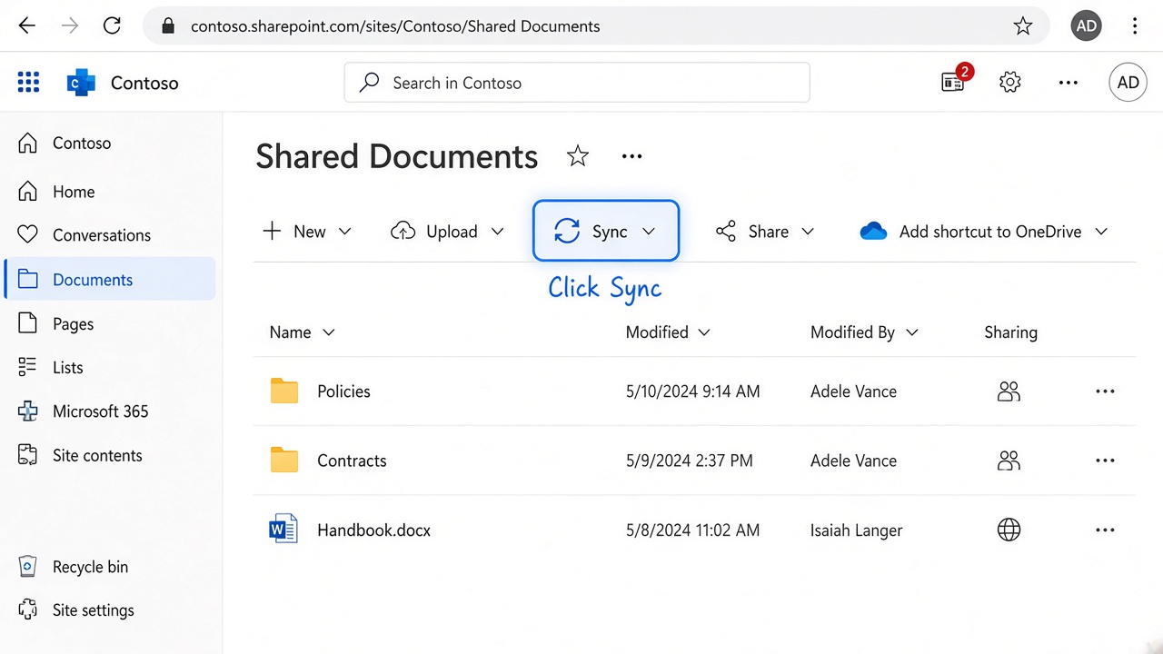
Task: Open the Handbook.docx file name link
Action: (373, 530)
